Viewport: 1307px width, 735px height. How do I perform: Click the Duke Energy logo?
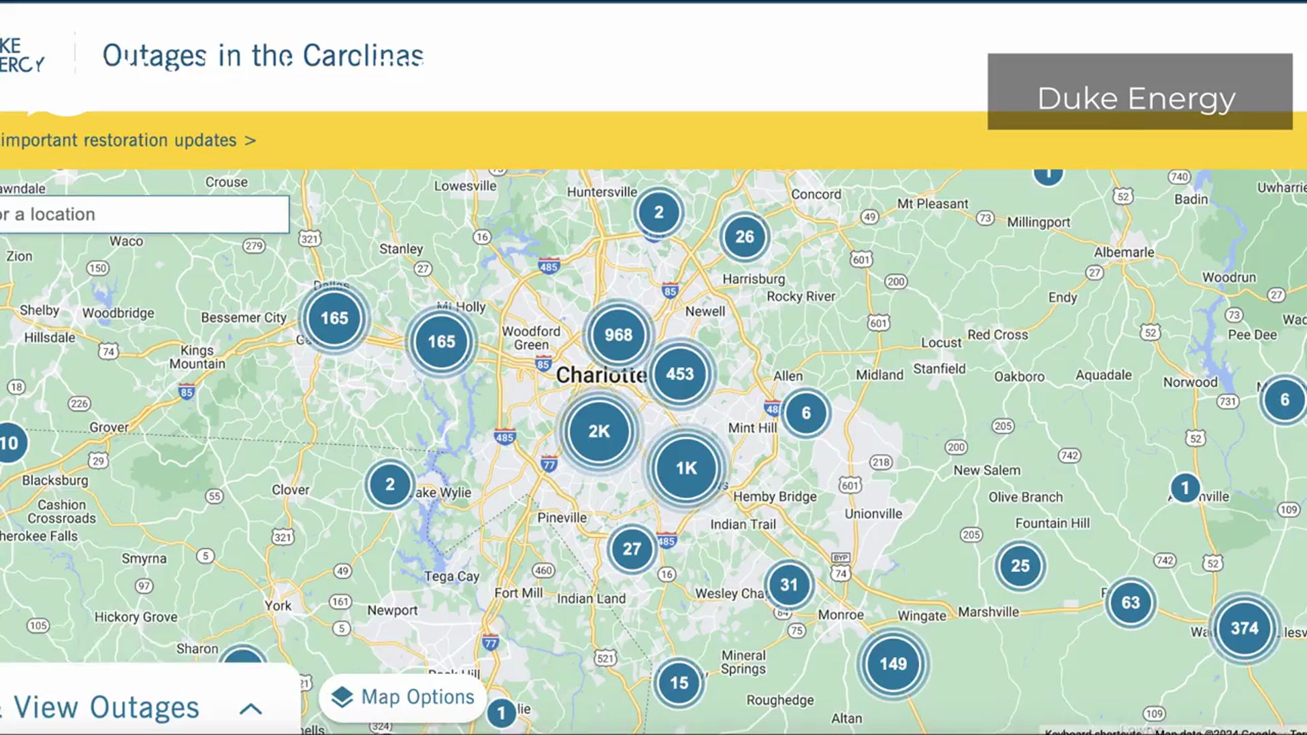tap(22, 55)
